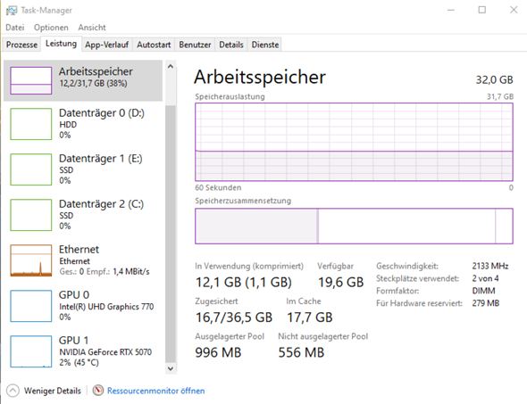Collapse view with Weniger Details chevron
527x404 pixels.
tap(13, 391)
